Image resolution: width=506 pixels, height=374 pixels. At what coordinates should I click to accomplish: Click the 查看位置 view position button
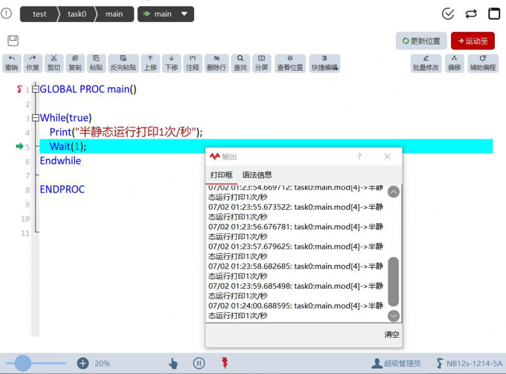tap(290, 63)
